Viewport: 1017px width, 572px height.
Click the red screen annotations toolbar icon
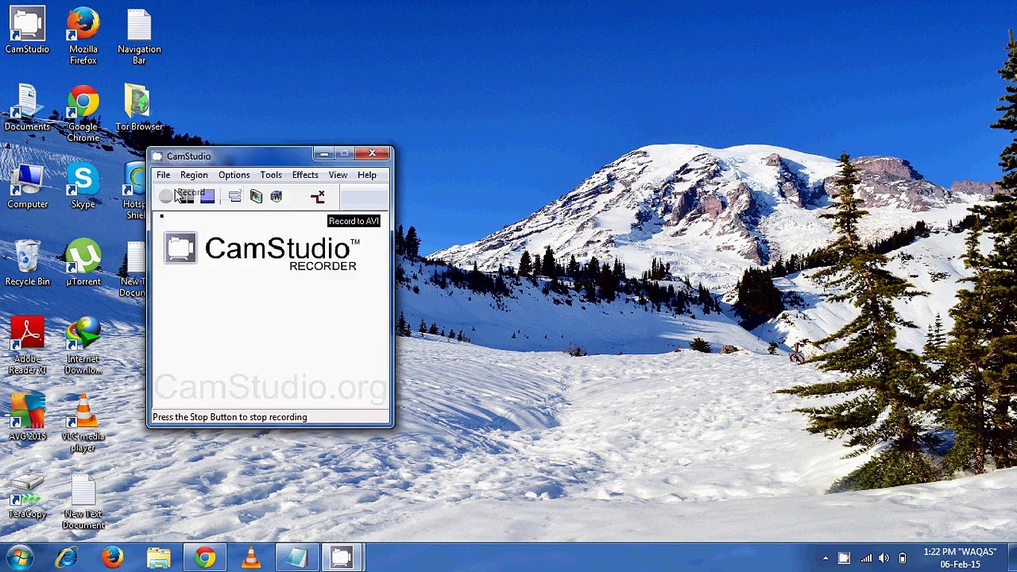(318, 196)
